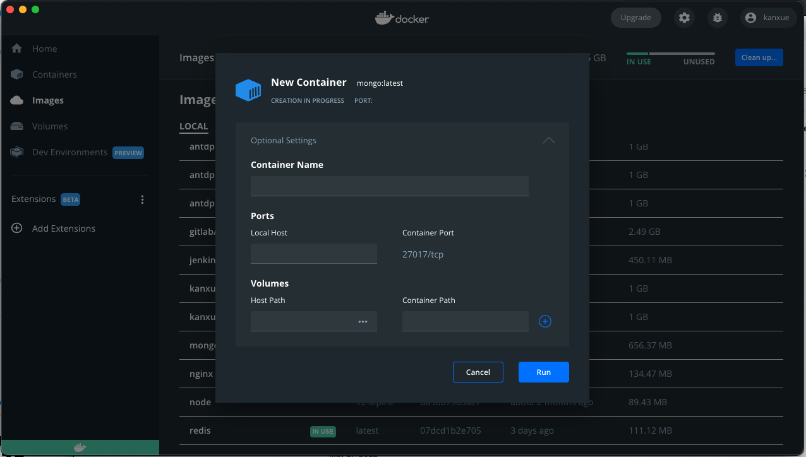The image size is (806, 457).
Task: Click the Docker logo in title bar
Action: click(x=402, y=18)
